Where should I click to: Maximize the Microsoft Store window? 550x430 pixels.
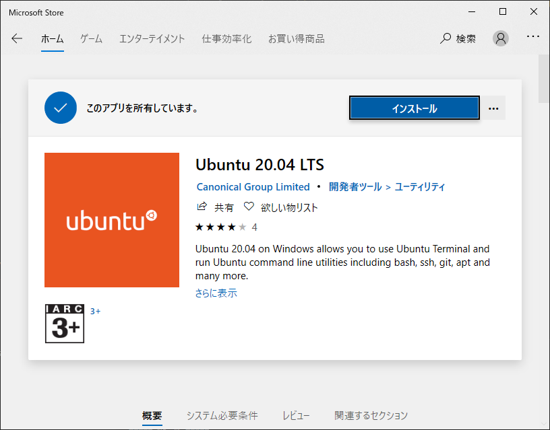pos(503,12)
